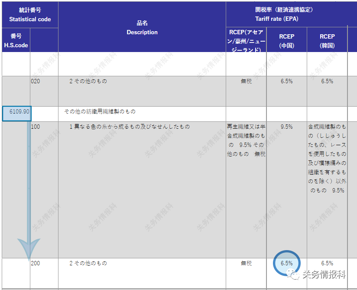Click the 番号 H.S.code header cell
This screenshot has width=357, height=290.
click(x=15, y=40)
